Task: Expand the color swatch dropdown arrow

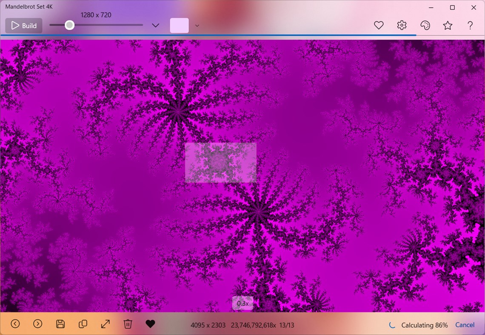Action: pyautogui.click(x=197, y=26)
